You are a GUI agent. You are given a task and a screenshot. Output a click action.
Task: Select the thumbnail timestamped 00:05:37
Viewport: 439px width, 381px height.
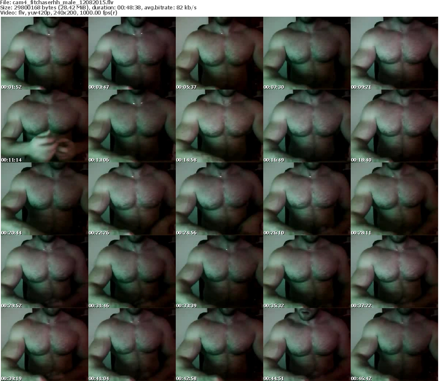coord(219,53)
